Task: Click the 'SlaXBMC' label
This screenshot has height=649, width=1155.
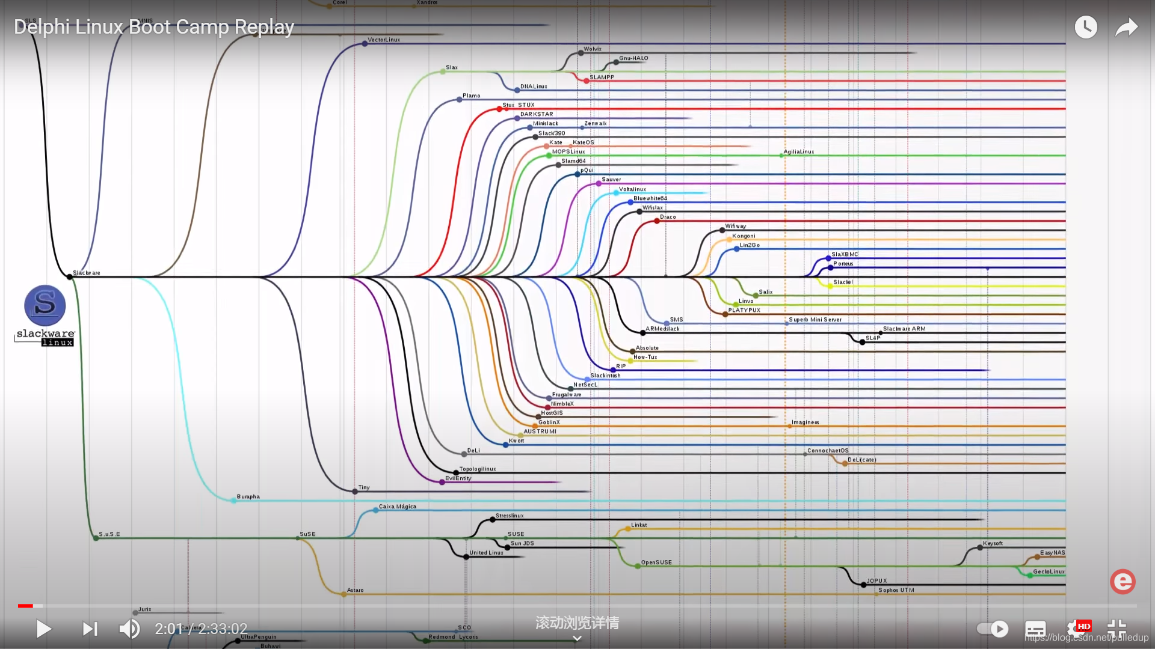Action: pyautogui.click(x=845, y=254)
